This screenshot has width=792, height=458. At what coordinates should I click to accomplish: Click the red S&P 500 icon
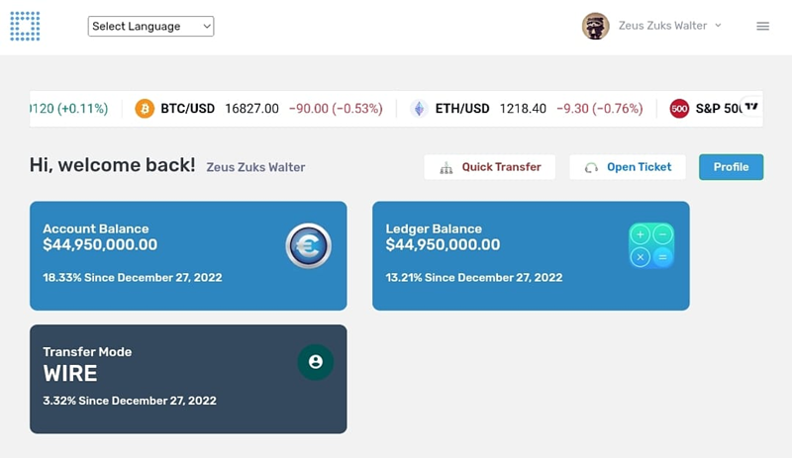coord(679,109)
